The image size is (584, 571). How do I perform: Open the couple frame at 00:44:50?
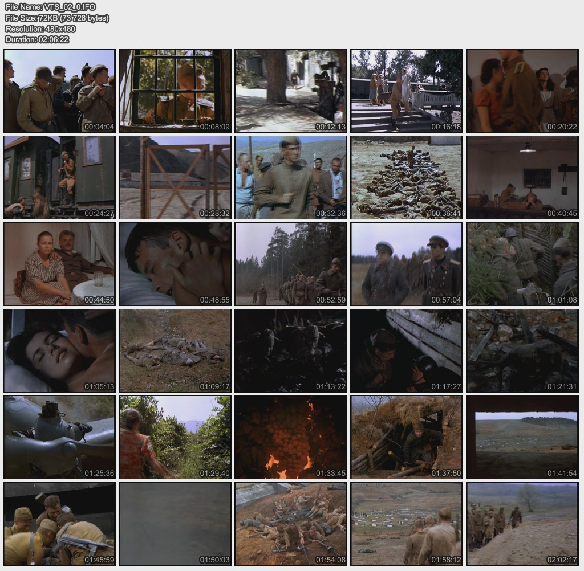pyautogui.click(x=59, y=264)
